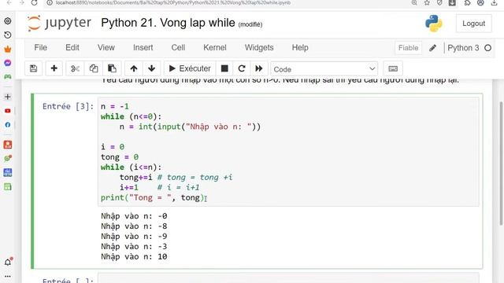Viewport: 504px width, 283px height.
Task: Click the 'Entrée [3]:' cell prompt
Action: [69, 106]
